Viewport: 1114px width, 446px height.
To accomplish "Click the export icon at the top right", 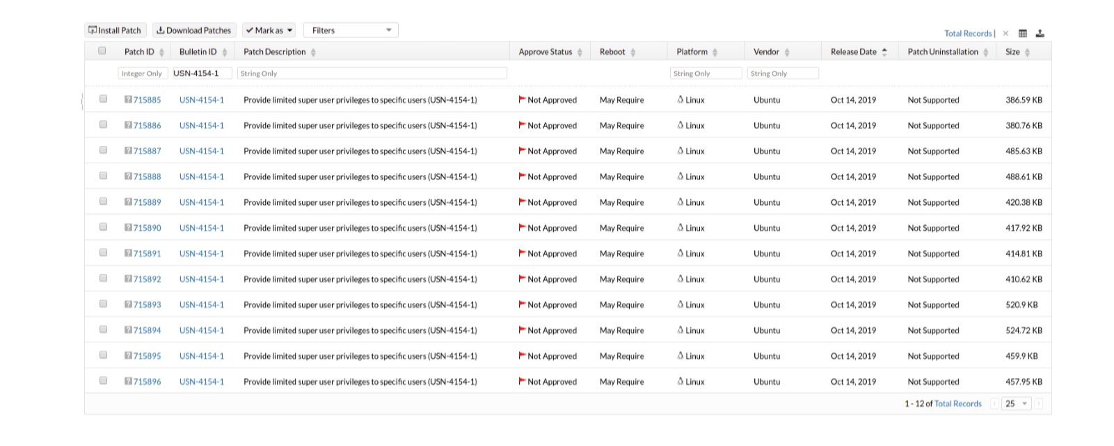I will click(1040, 33).
